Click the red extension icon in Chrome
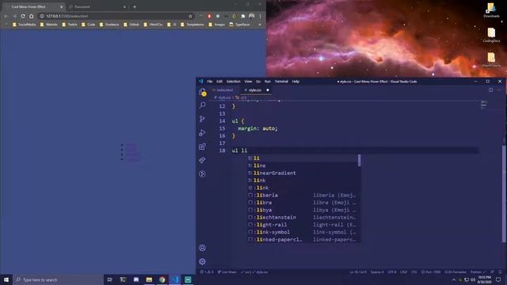 point(209,16)
